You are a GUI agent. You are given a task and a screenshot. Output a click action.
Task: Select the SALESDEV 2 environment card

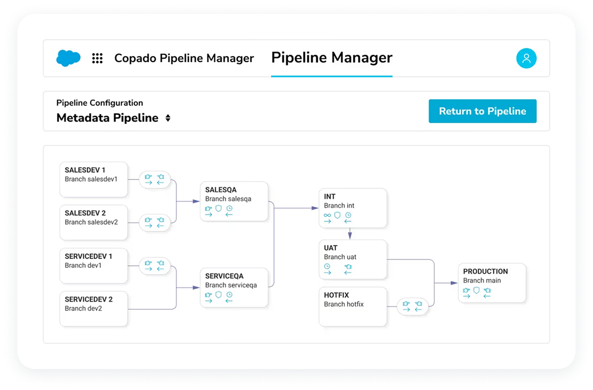94,222
